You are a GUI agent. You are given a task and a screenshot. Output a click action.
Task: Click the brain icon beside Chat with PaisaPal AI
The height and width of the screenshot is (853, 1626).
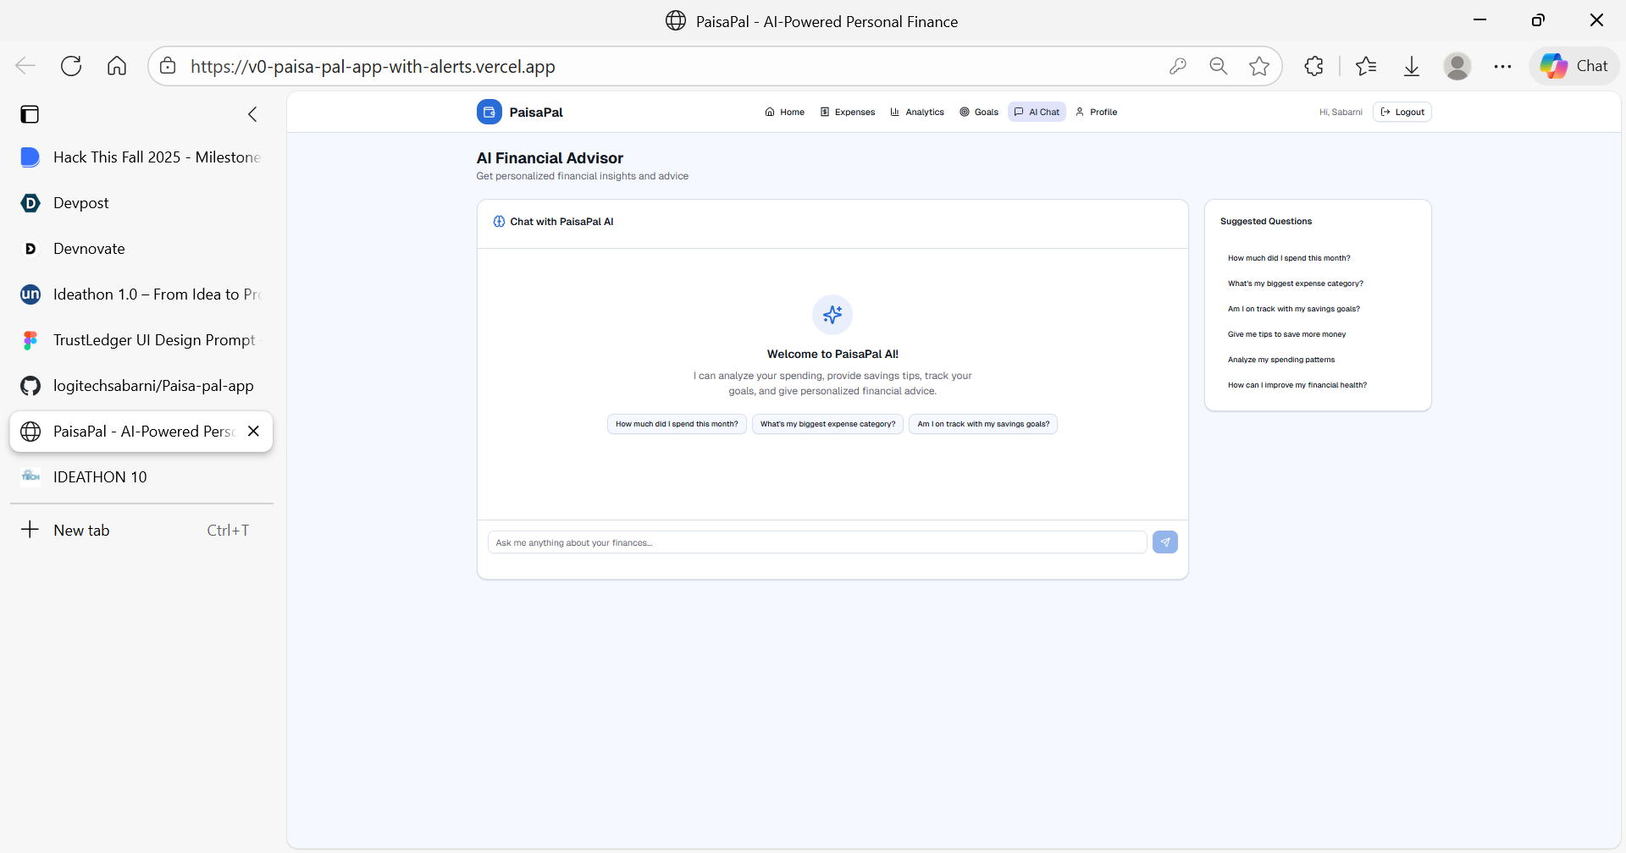click(x=499, y=222)
